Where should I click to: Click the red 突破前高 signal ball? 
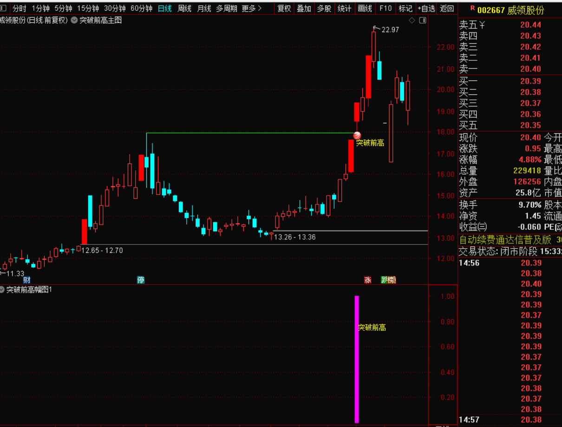coord(357,136)
